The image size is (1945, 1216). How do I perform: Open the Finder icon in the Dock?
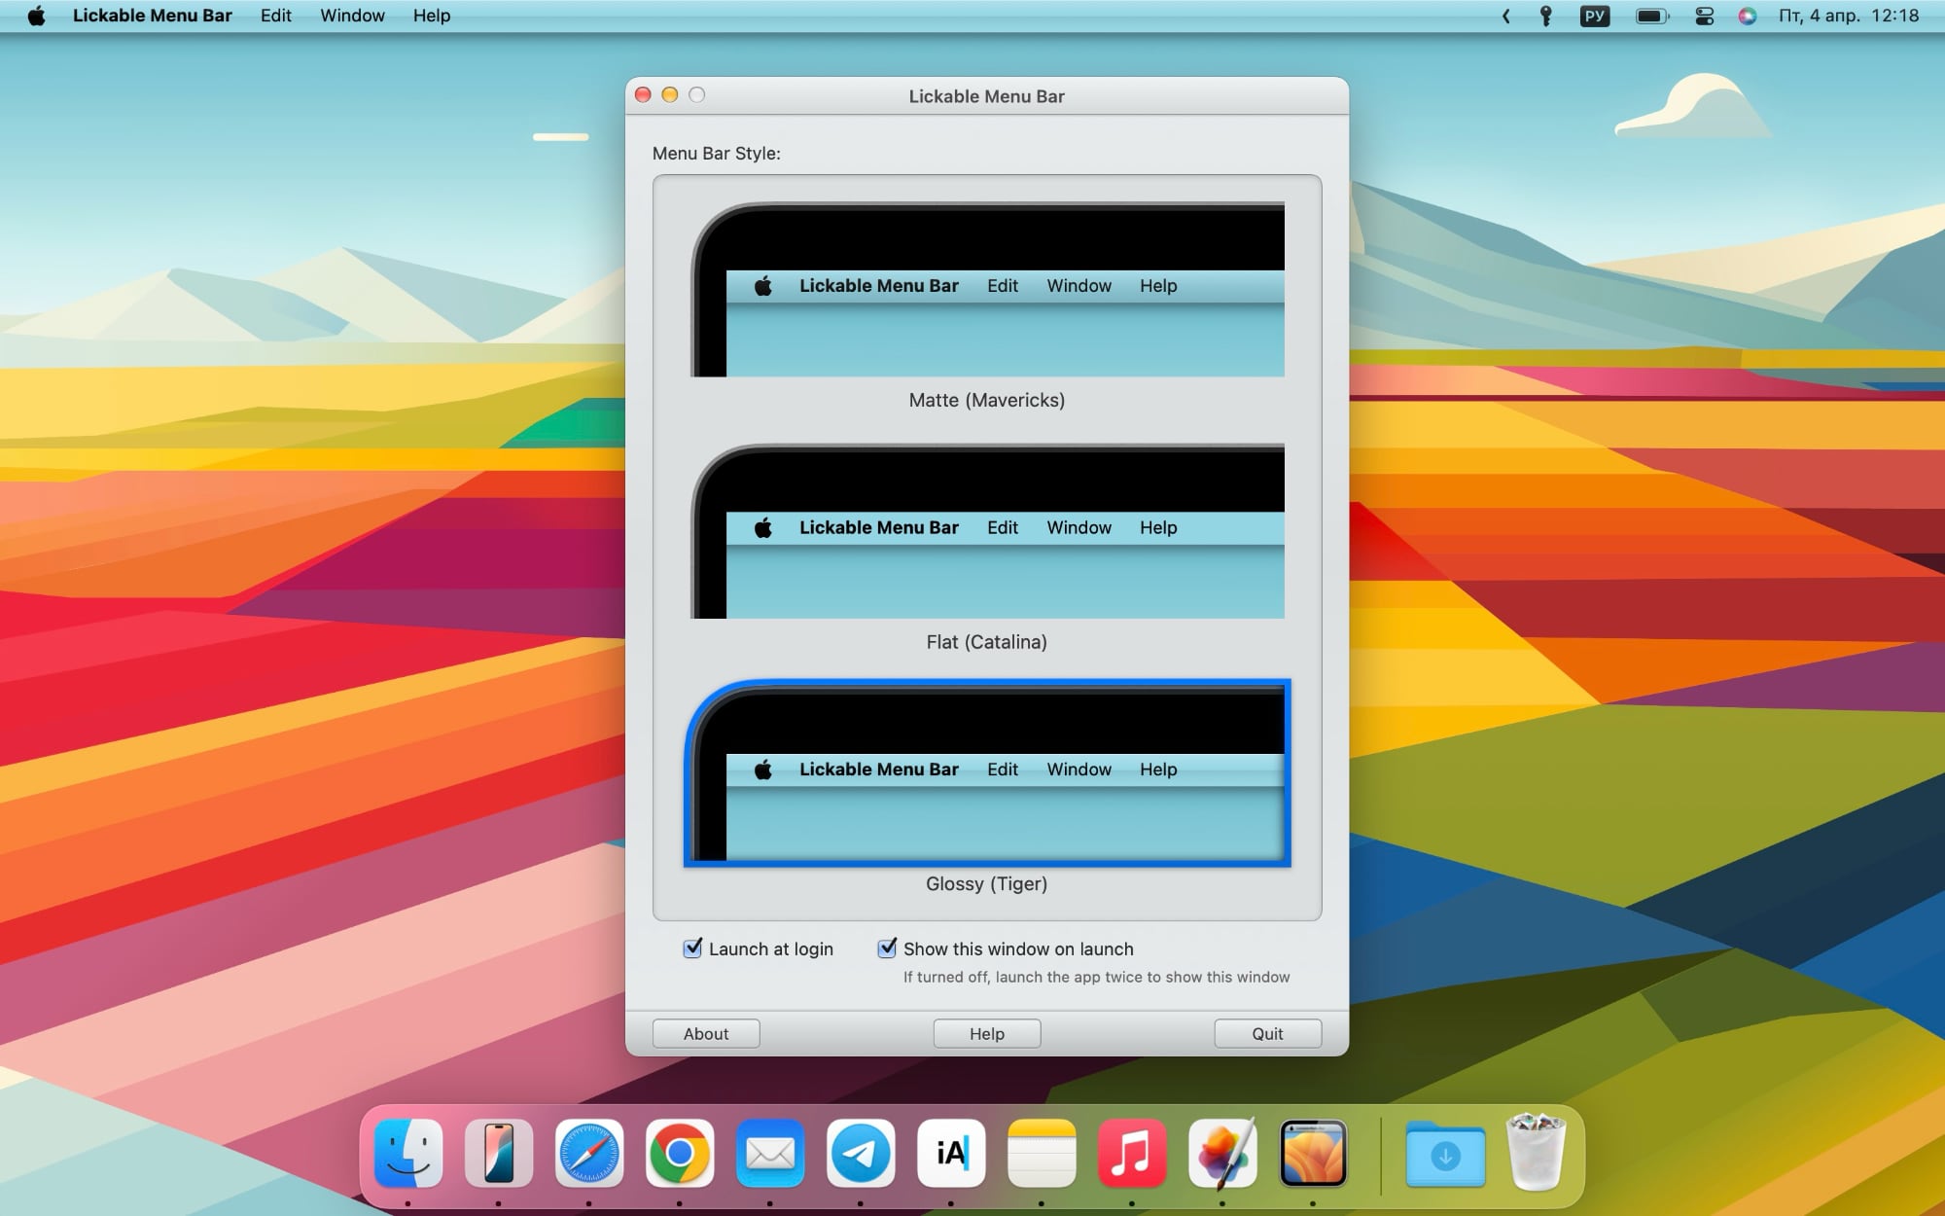[x=408, y=1154]
